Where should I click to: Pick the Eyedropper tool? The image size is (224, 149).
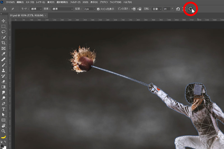click(3, 54)
